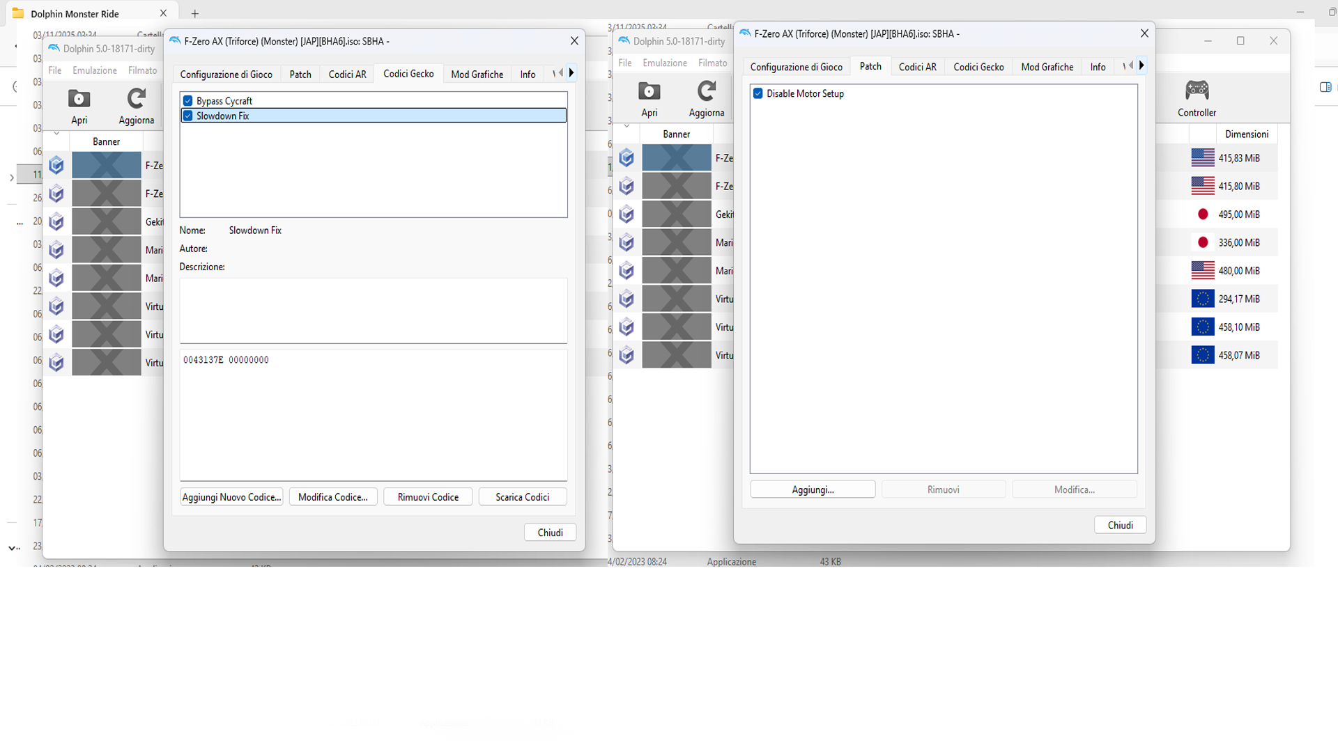Click Aggiorna refresh icon behind Patch dialog
The image size is (1338, 752).
707,91
